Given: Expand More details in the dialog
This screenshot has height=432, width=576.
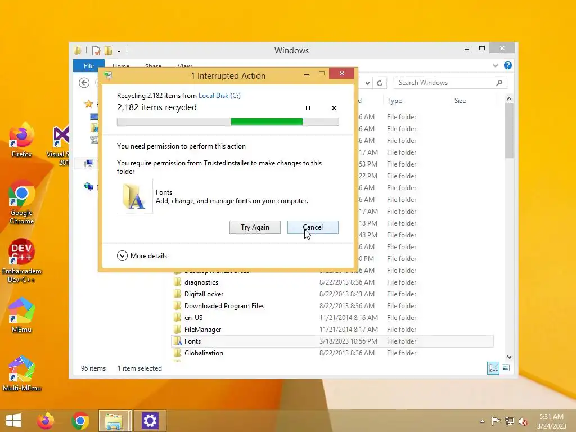Looking at the screenshot, I should 142,256.
